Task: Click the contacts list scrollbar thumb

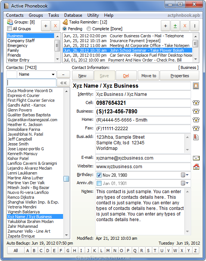Action: coord(66,179)
